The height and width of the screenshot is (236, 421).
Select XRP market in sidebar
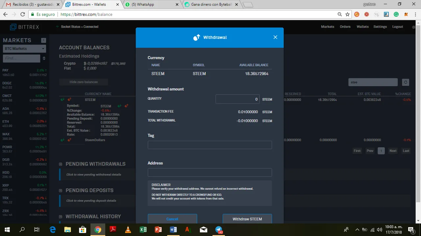(x=24, y=187)
